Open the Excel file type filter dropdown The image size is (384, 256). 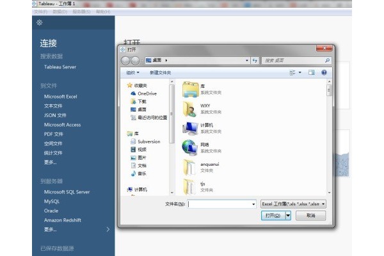pyautogui.click(x=293, y=204)
